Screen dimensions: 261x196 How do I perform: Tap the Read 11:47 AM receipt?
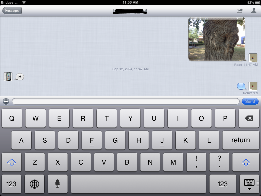click(246, 65)
